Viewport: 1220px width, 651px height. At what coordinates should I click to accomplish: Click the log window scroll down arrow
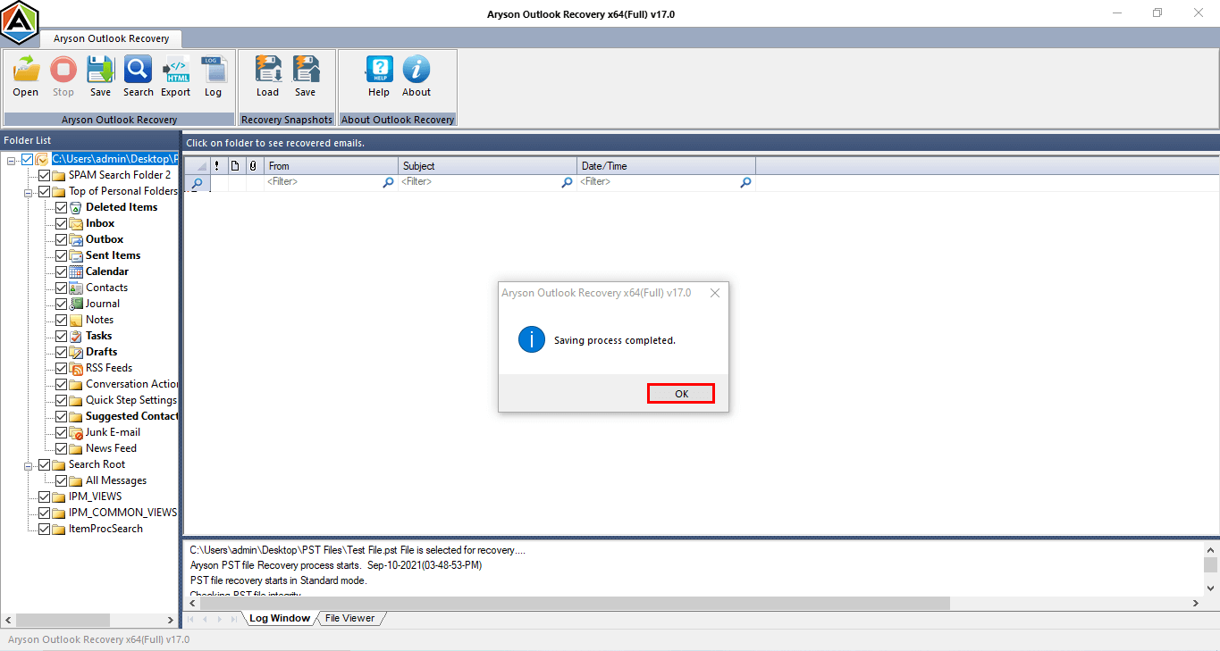click(x=1210, y=587)
